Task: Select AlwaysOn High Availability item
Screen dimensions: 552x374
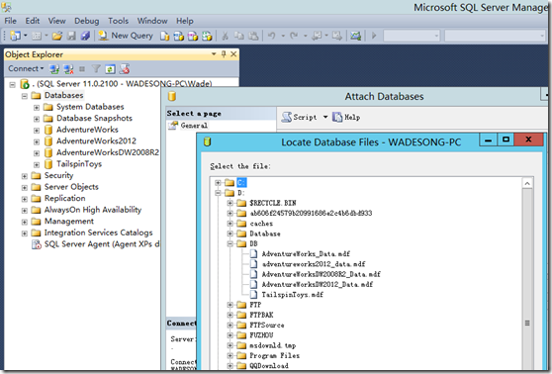Action: pyautogui.click(x=93, y=210)
